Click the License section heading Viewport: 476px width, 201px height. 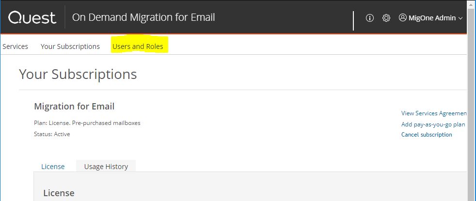coord(59,193)
